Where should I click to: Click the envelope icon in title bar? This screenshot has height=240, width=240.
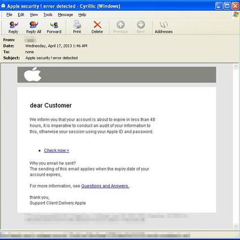pyautogui.click(x=3, y=6)
